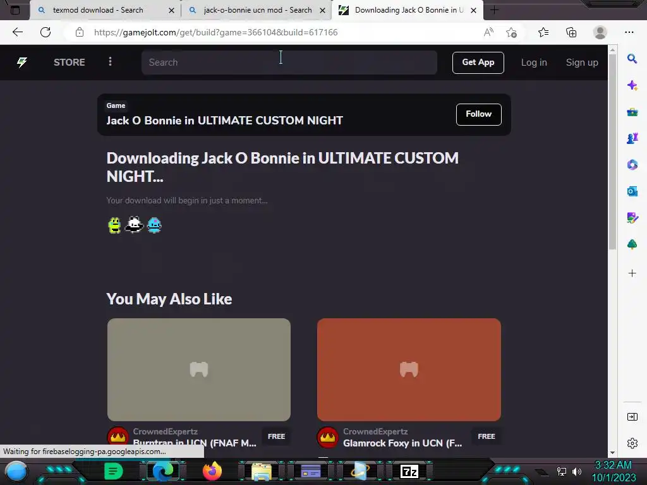Click the FREE tag on Glamrock Foxy

pyautogui.click(x=487, y=436)
